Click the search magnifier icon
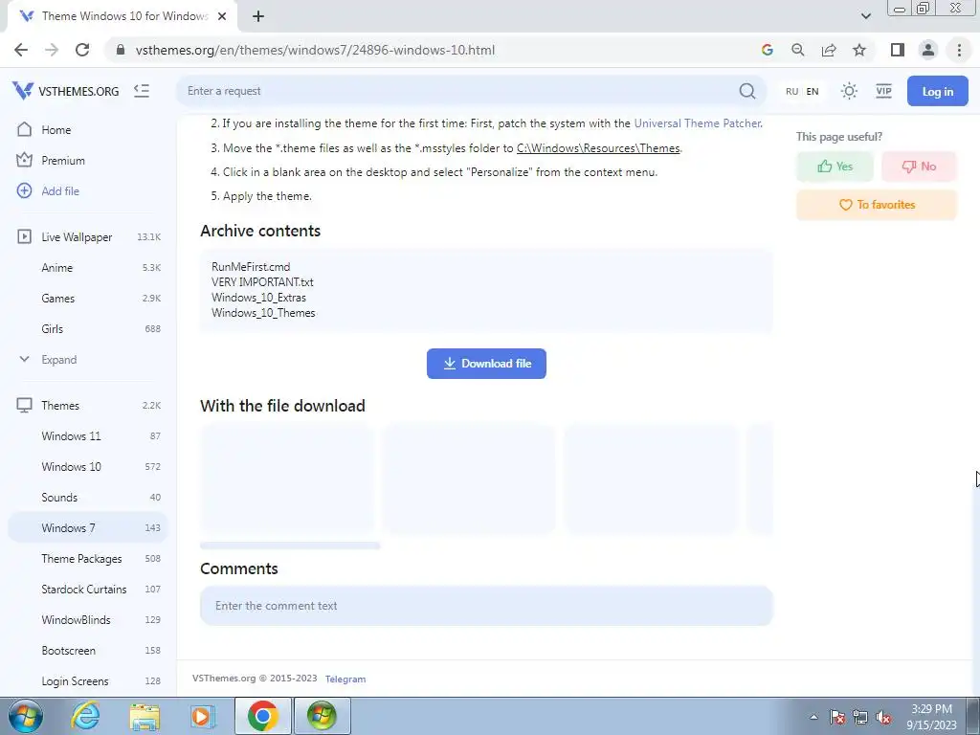The image size is (980, 735). tap(746, 91)
